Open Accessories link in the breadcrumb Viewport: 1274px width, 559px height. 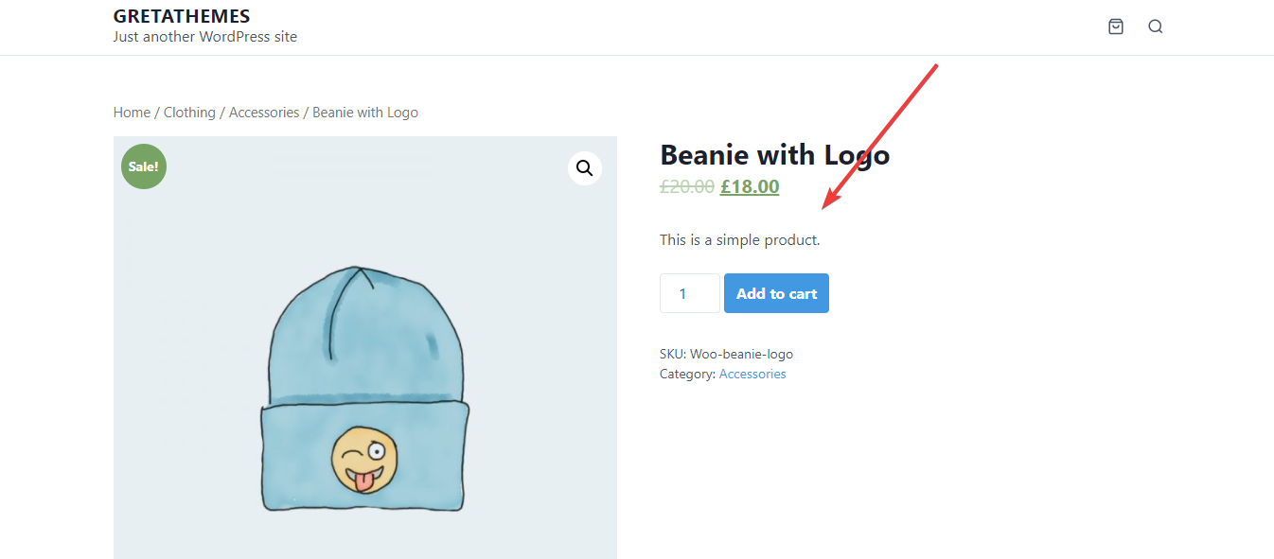point(264,113)
